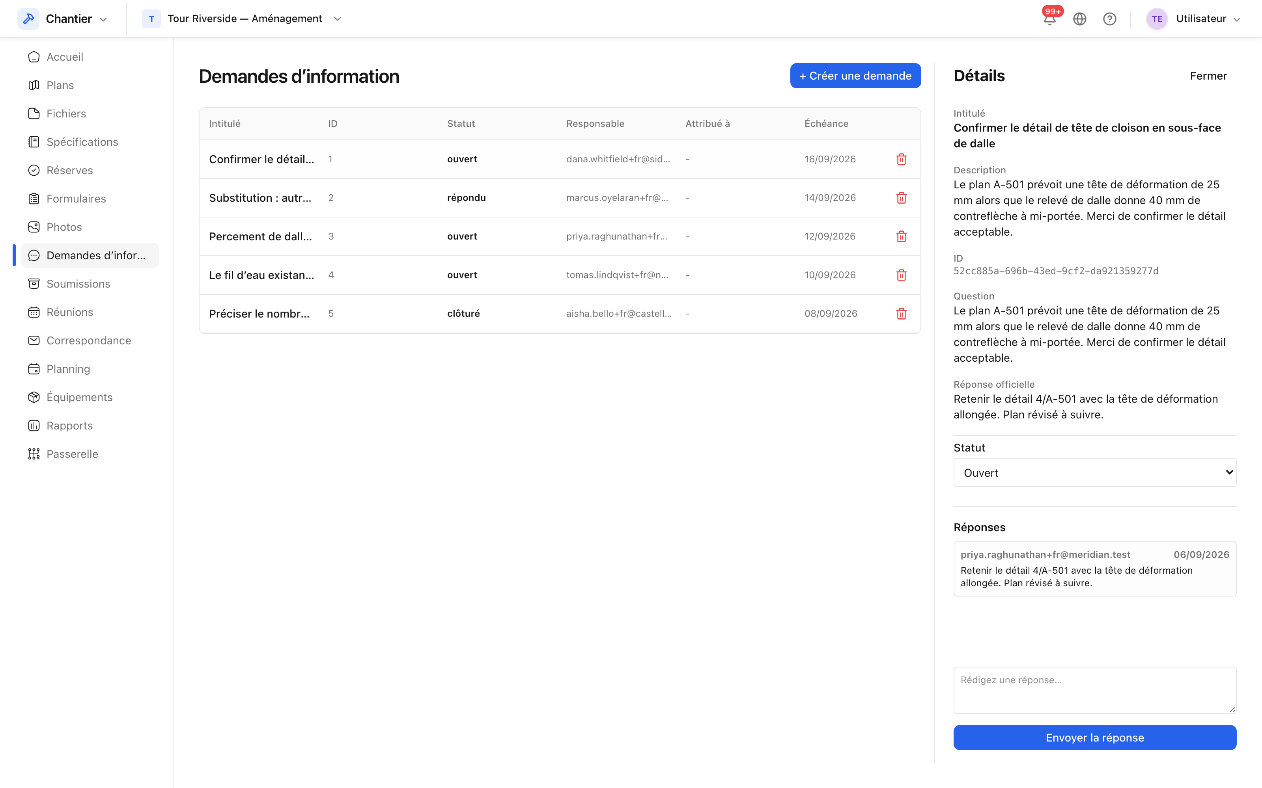The height and width of the screenshot is (788, 1262).
Task: Open Fichiers in the sidebar
Action: (x=90, y=113)
